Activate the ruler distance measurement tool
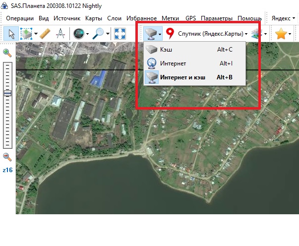The height and width of the screenshot is (246, 299). pyautogui.click(x=46, y=34)
